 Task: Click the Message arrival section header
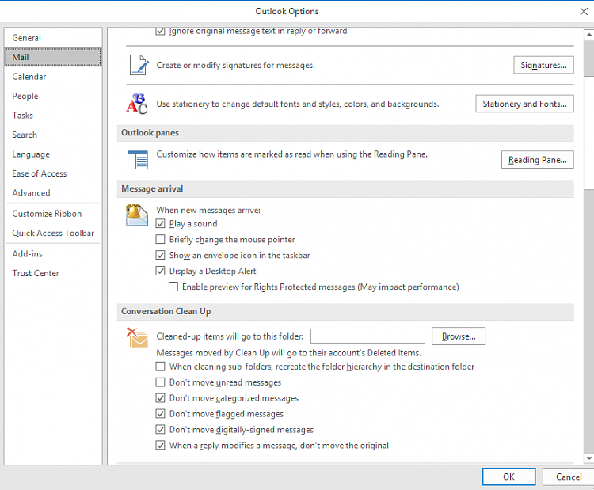tap(345, 188)
